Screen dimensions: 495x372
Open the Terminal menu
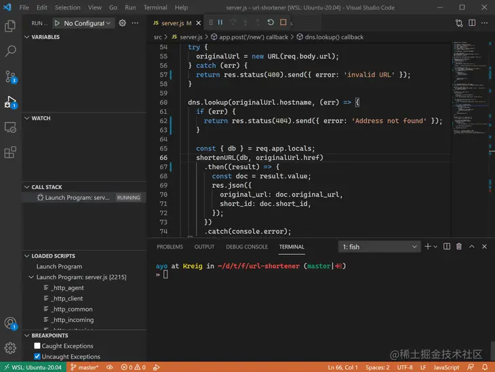155,7
